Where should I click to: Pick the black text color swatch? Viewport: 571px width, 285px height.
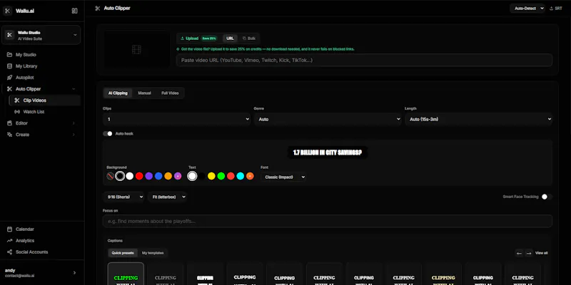(x=202, y=176)
